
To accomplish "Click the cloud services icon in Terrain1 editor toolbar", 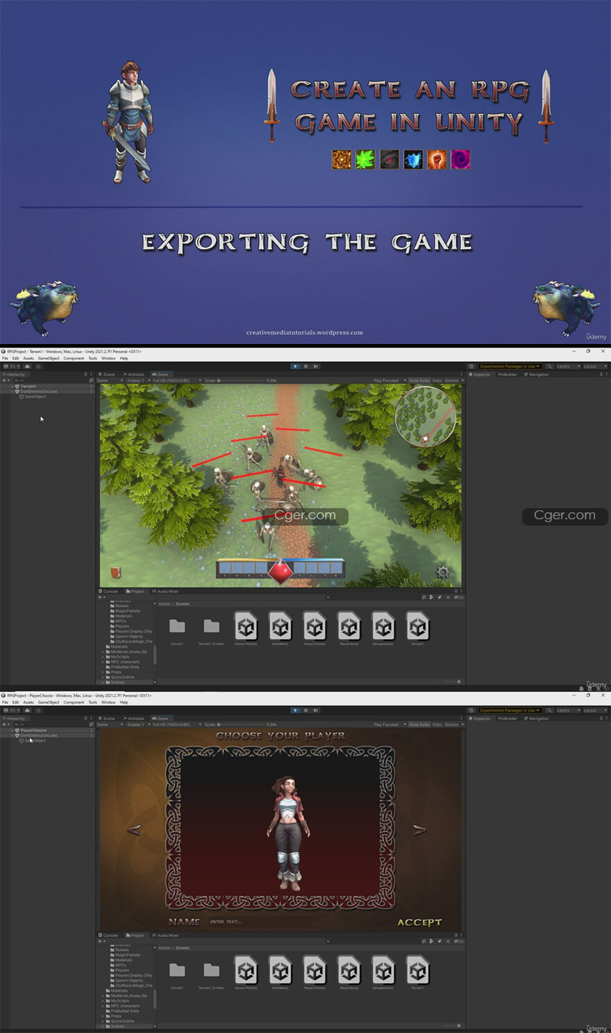I will [27, 366].
